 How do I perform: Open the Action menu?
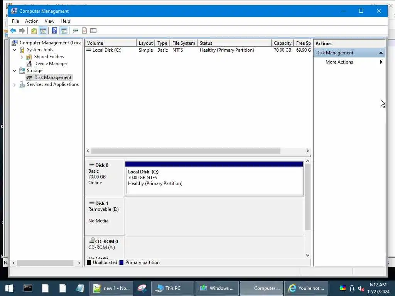pos(32,21)
